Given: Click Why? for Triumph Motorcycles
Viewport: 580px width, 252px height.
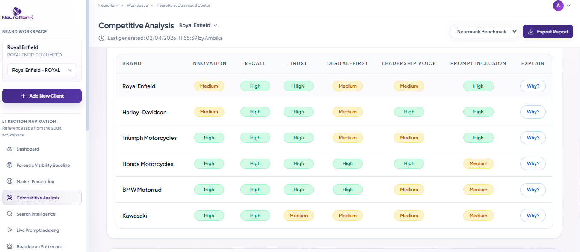Looking at the screenshot, I should [x=533, y=138].
